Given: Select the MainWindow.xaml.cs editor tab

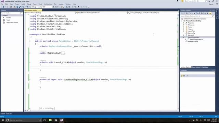Looking at the screenshot, I should (31, 10).
